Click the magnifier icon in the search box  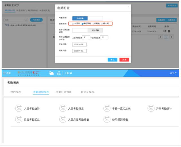coord(26,20)
